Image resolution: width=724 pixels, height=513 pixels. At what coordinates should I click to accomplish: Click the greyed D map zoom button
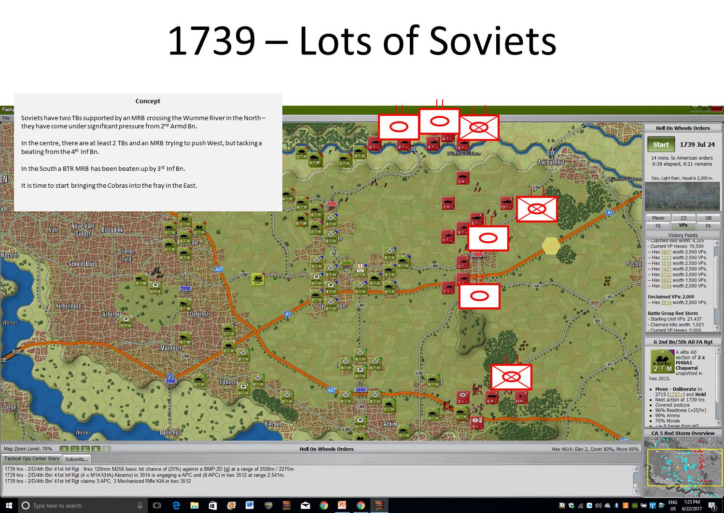point(106,449)
